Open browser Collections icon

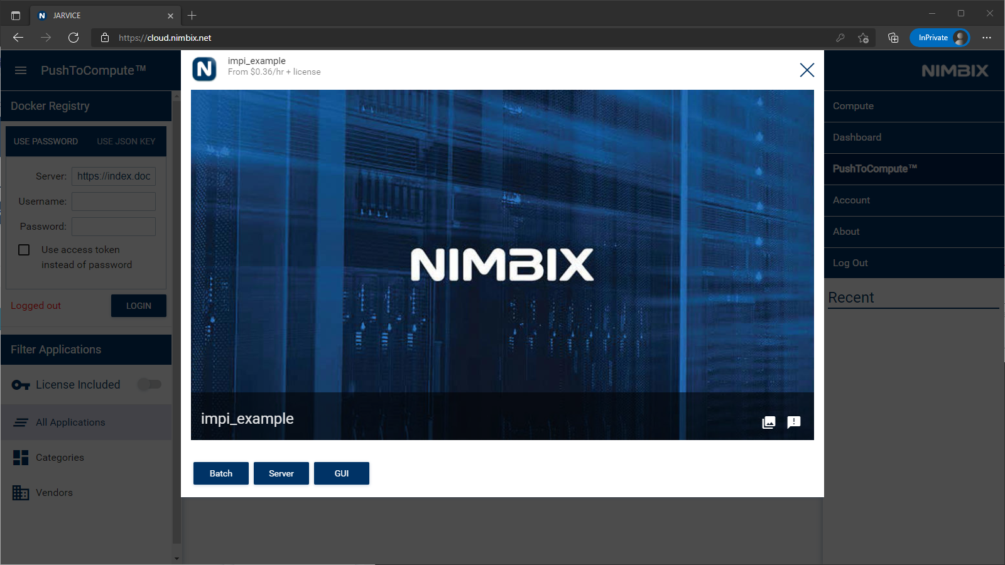pos(893,38)
